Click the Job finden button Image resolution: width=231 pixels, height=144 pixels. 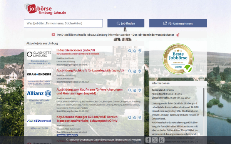126,23
